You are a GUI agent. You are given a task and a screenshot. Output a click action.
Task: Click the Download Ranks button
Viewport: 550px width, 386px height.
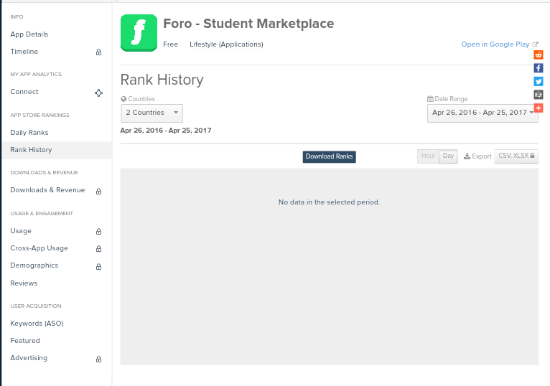pos(329,156)
